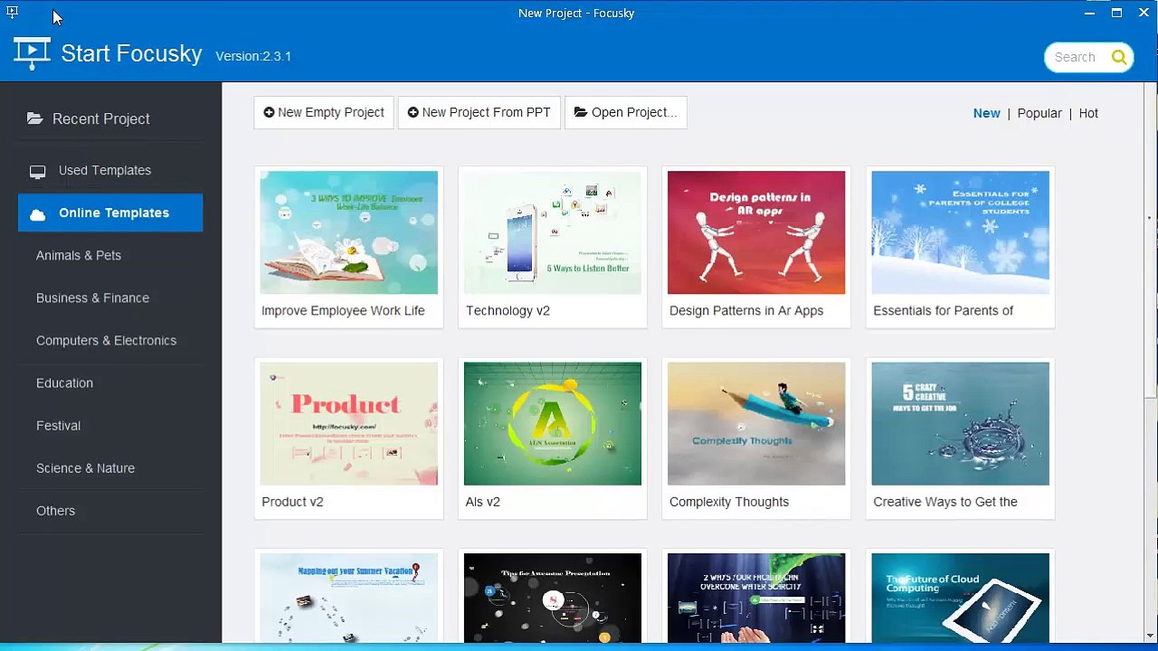Click the Recent Project folder icon
Image resolution: width=1158 pixels, height=651 pixels.
34,118
